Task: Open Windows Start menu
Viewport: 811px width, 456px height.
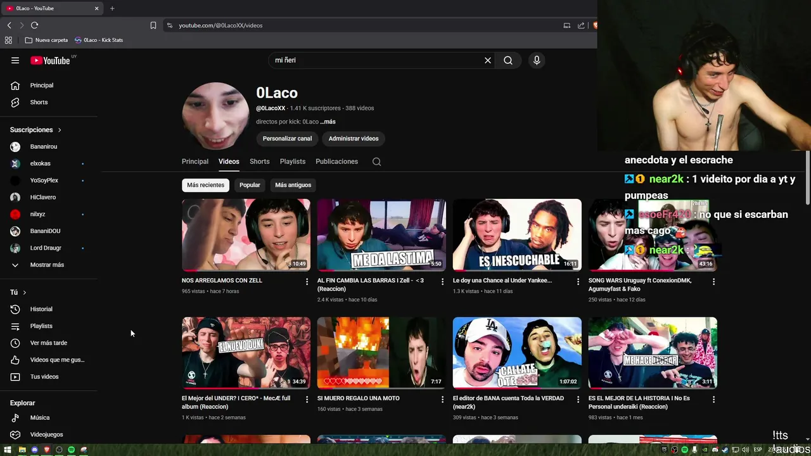Action: tap(9, 450)
